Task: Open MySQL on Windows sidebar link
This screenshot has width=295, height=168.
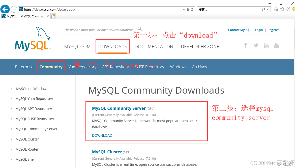Action: [x=32, y=89]
